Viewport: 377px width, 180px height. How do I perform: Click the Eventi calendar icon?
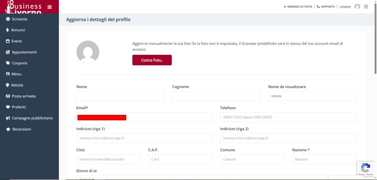coord(8,41)
